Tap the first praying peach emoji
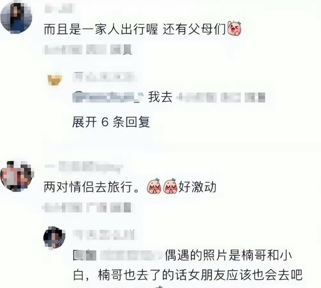321x288 pixels. click(x=154, y=186)
